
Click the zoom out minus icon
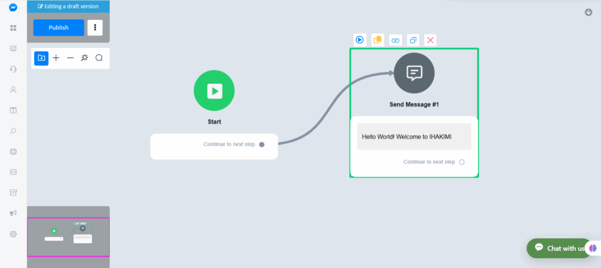(70, 58)
